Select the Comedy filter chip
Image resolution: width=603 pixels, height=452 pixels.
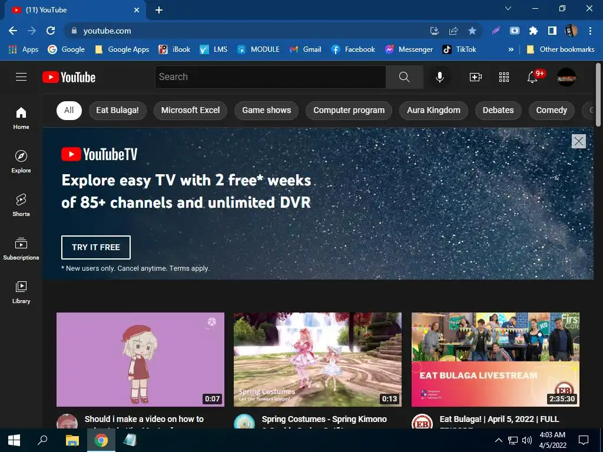[551, 110]
